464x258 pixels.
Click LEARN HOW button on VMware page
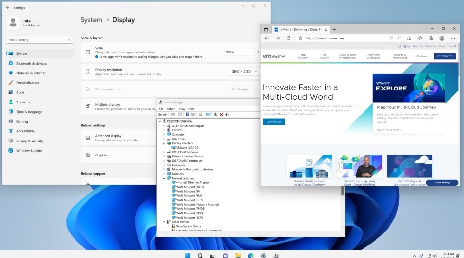(x=274, y=122)
